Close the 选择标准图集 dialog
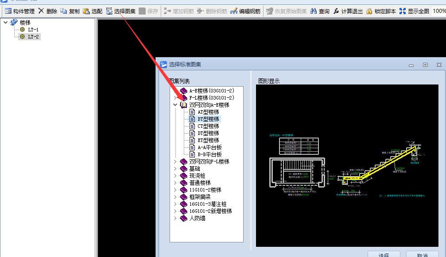Screen dimensions: 446x257 (439, 65)
